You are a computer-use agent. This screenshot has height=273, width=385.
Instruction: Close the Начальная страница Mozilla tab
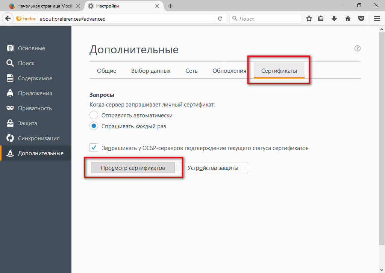point(78,6)
